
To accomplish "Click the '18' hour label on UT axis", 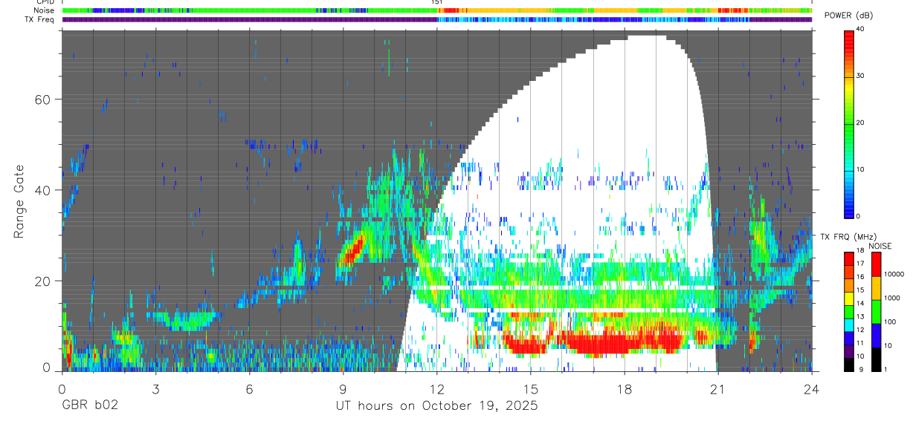I will coord(624,388).
